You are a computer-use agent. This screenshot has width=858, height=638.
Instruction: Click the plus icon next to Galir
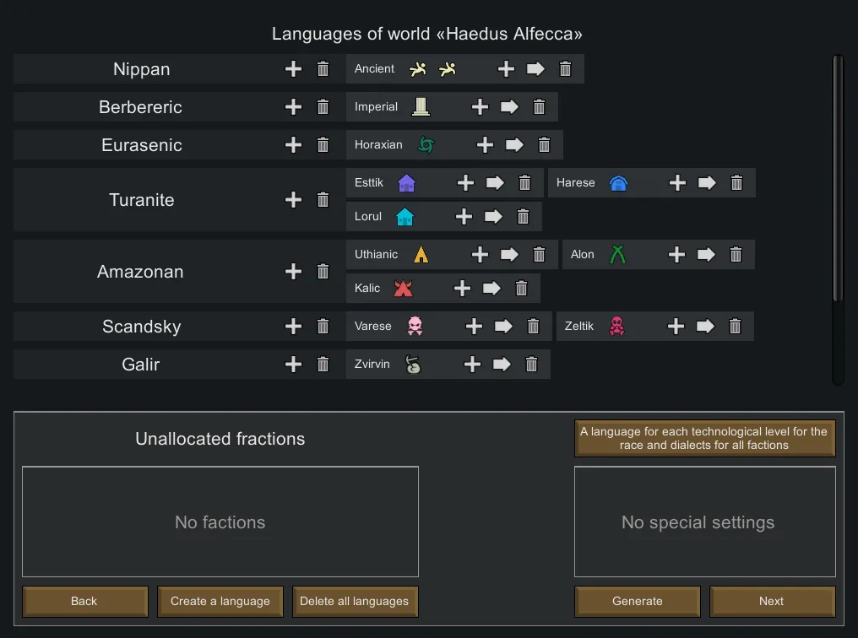point(293,365)
